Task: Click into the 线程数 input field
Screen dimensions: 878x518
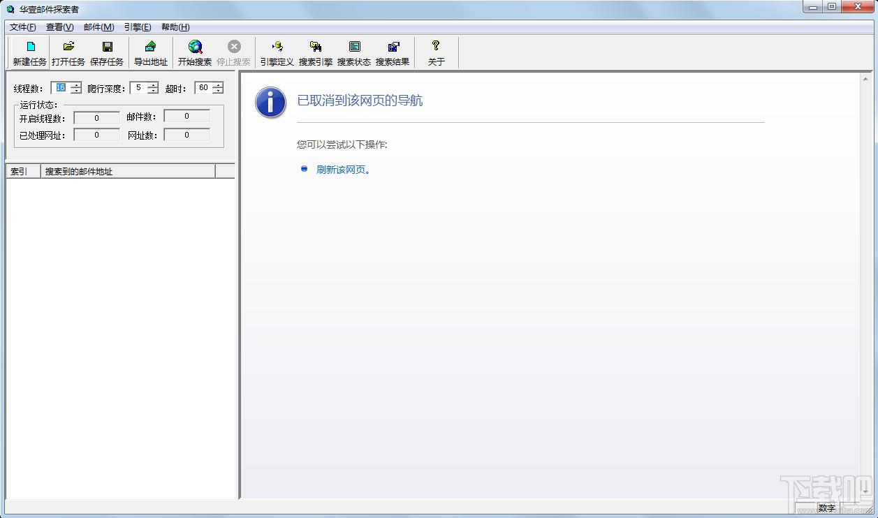Action: 61,88
